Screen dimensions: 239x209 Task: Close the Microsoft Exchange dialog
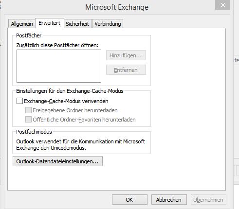pos(222,5)
